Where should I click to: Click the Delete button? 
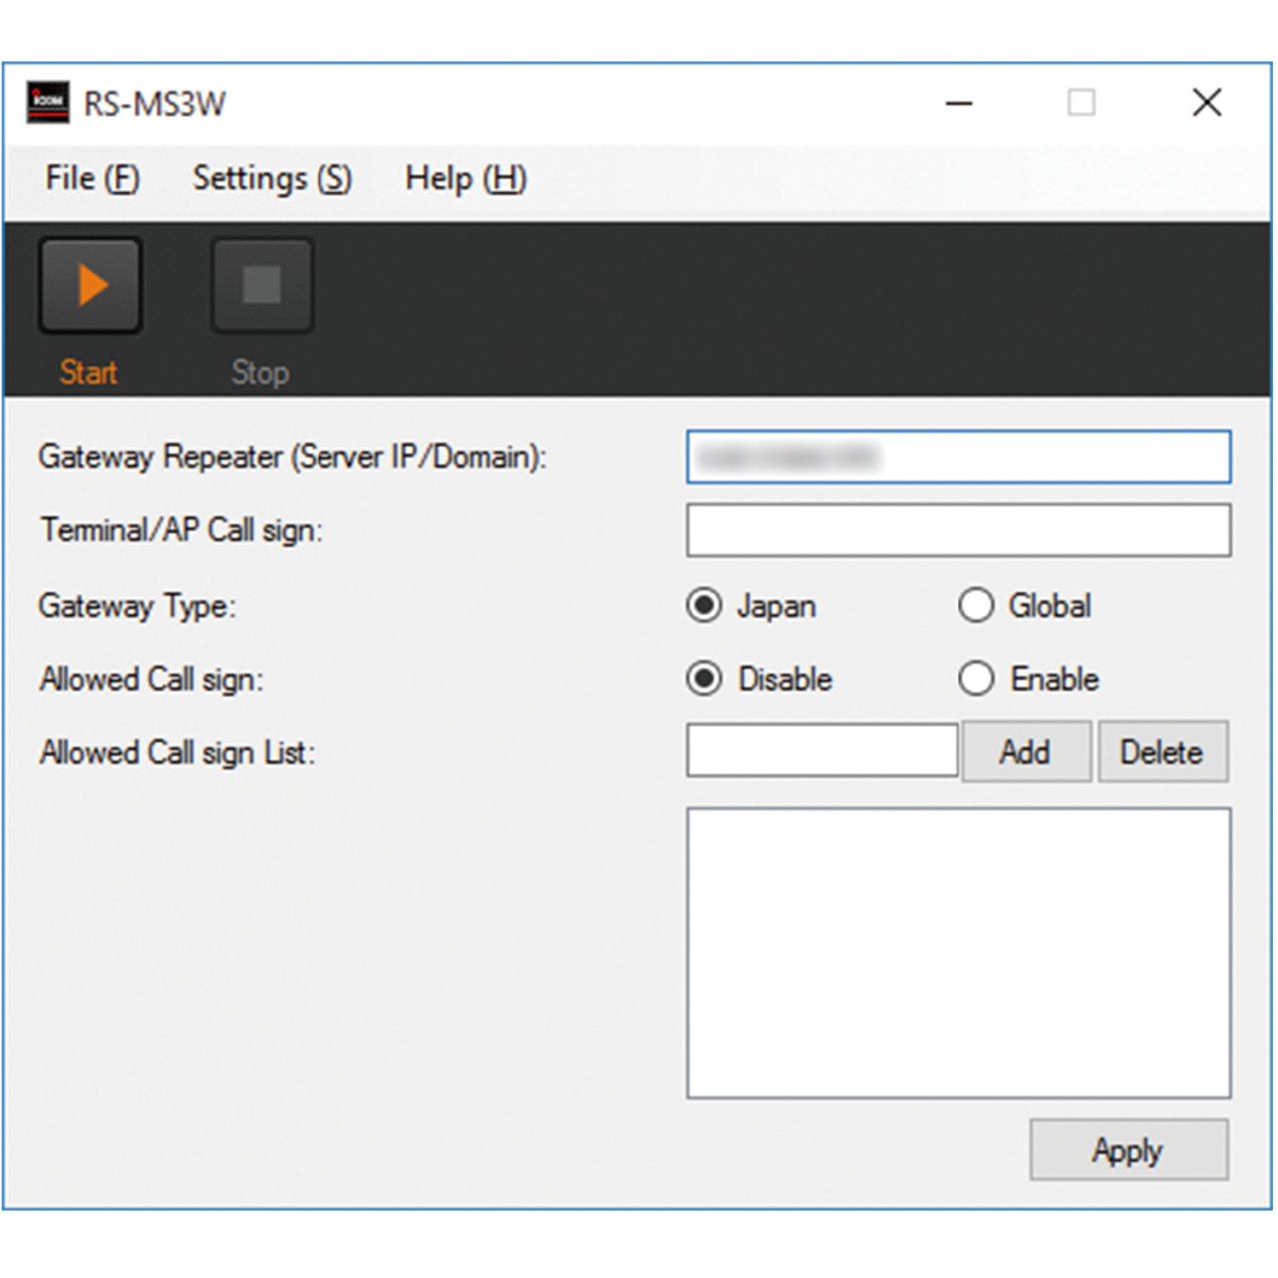coord(1163,752)
